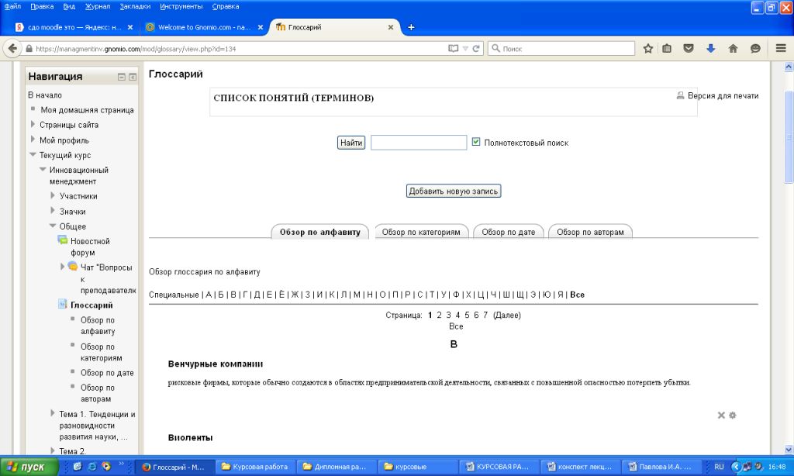Close the Глоссарий browser tab
Image resolution: width=794 pixels, height=476 pixels.
[x=391, y=27]
